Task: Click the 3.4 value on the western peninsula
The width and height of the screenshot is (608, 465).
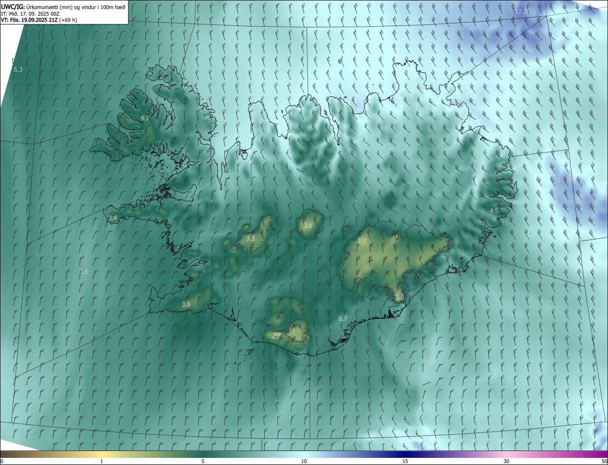Action: 113,218
